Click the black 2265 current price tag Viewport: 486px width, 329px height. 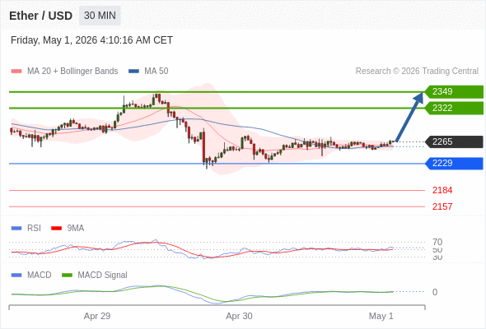454,141
